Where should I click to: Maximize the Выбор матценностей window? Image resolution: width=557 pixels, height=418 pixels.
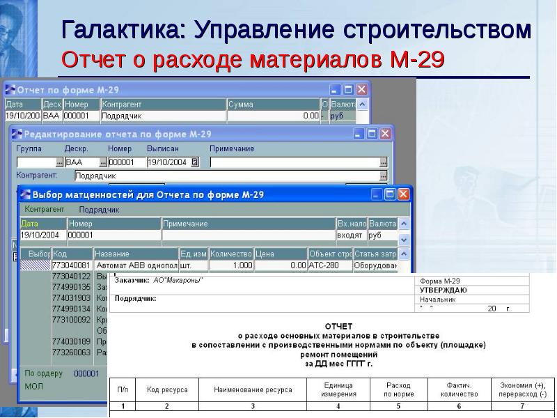pos(390,194)
